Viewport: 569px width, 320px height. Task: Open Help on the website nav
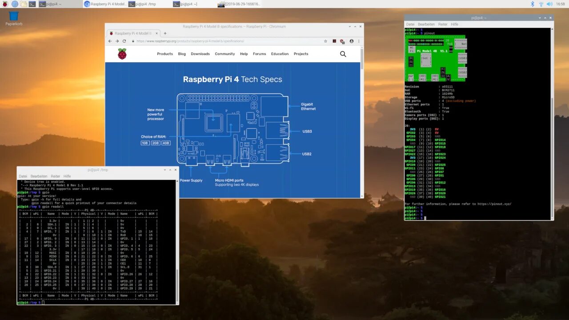[x=244, y=54]
